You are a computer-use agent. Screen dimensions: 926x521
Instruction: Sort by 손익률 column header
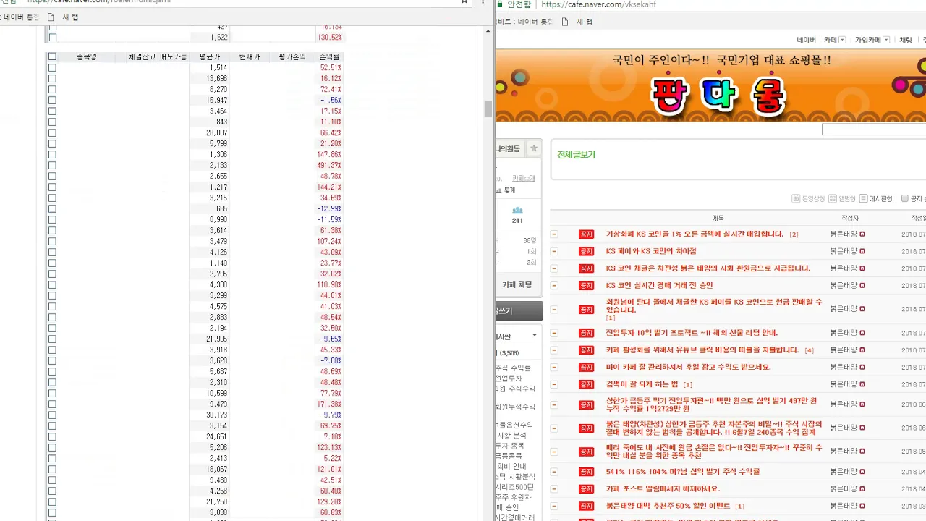pyautogui.click(x=330, y=56)
